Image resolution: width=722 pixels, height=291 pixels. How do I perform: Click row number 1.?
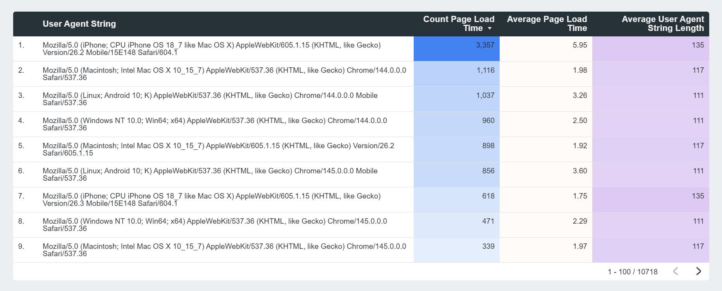click(21, 45)
